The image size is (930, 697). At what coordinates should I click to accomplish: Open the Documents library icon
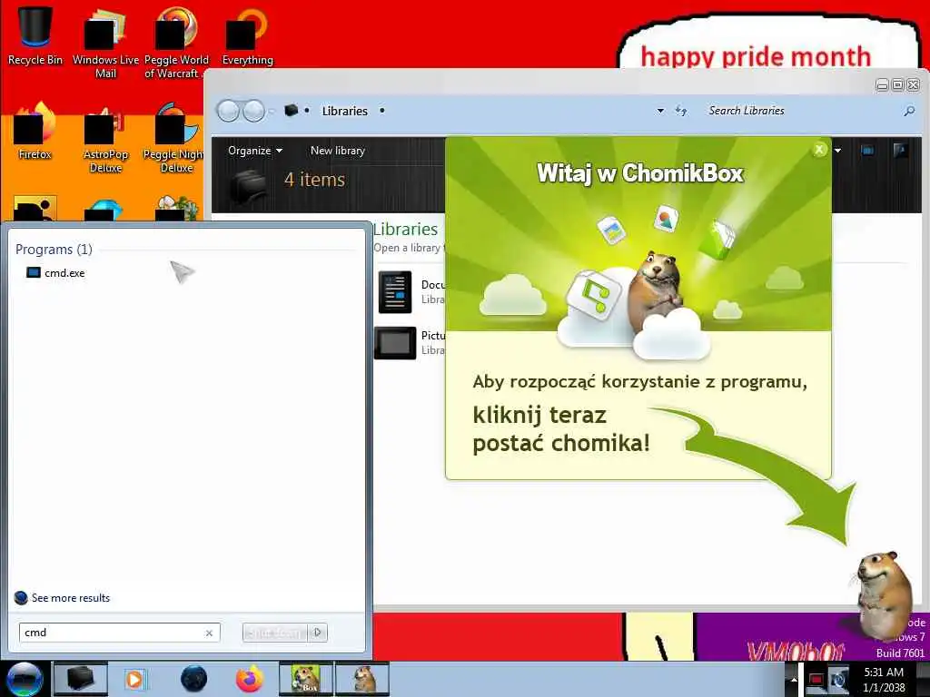[395, 292]
